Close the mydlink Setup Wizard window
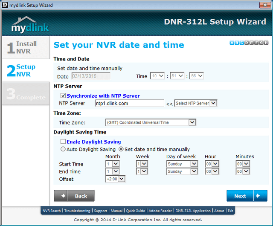 [265, 5]
